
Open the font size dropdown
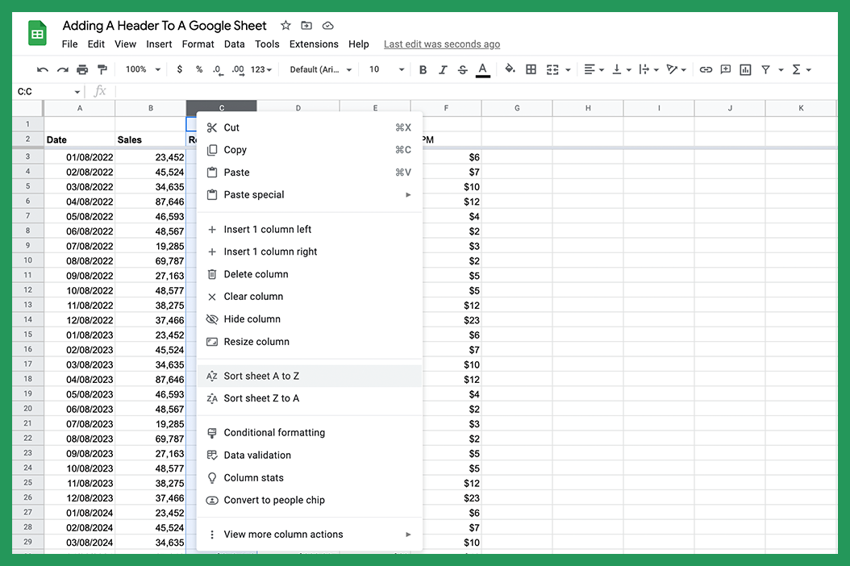tap(385, 70)
